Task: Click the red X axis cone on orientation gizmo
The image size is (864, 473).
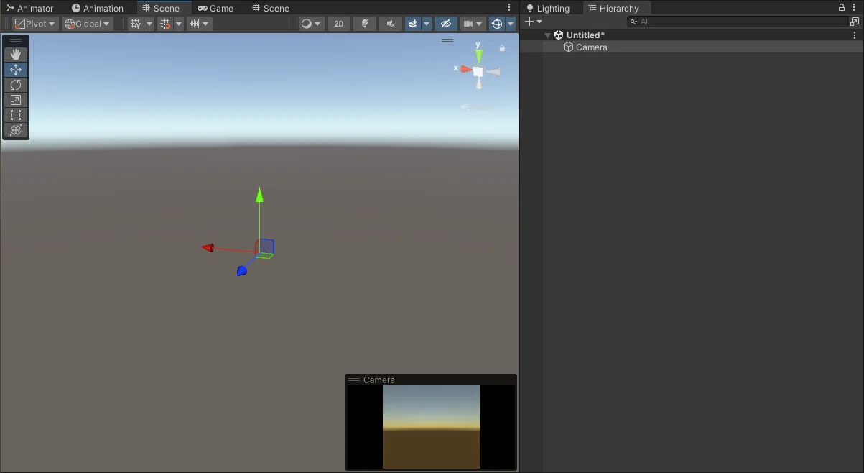Action: tap(465, 70)
